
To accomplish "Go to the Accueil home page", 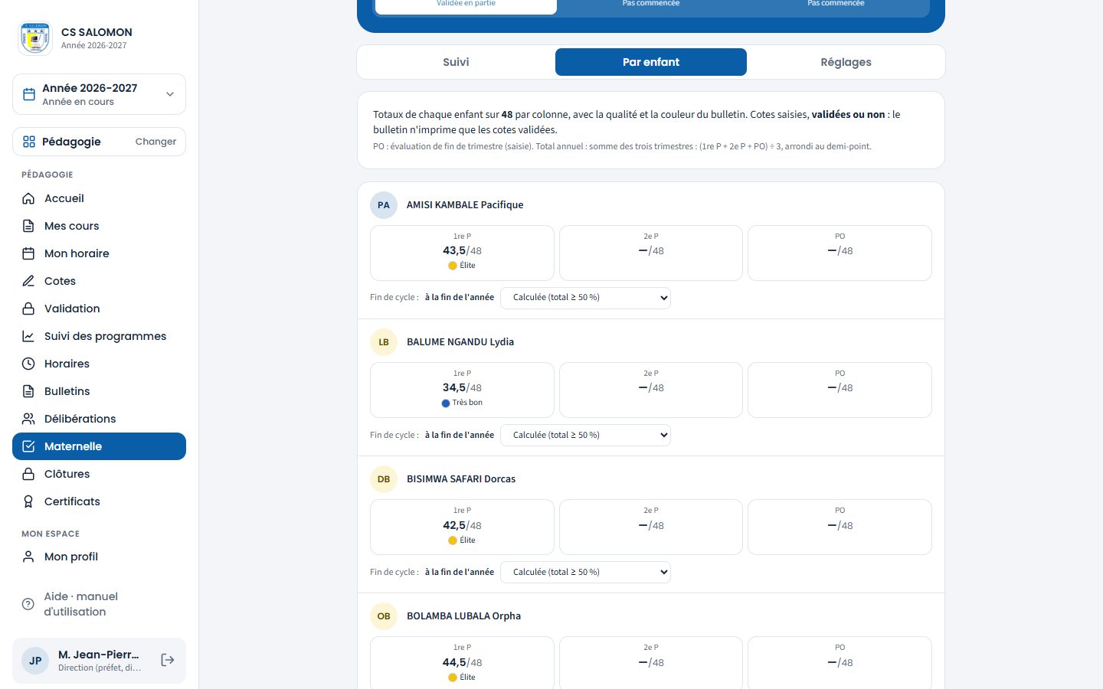I will [x=99, y=198].
